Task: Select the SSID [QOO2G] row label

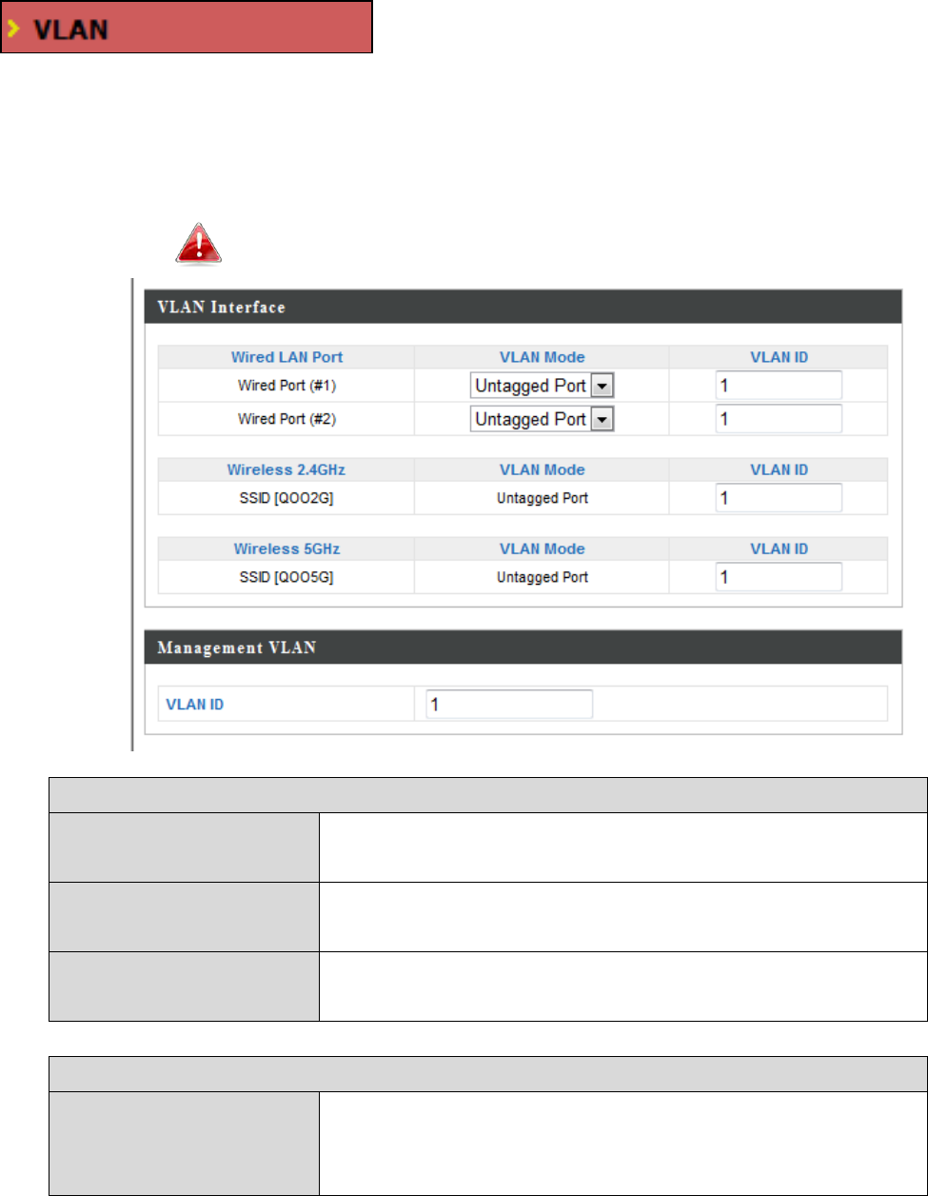Action: coord(287,498)
